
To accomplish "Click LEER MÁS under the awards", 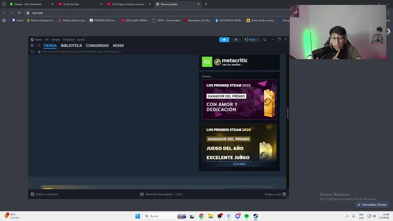I will click(239, 164).
